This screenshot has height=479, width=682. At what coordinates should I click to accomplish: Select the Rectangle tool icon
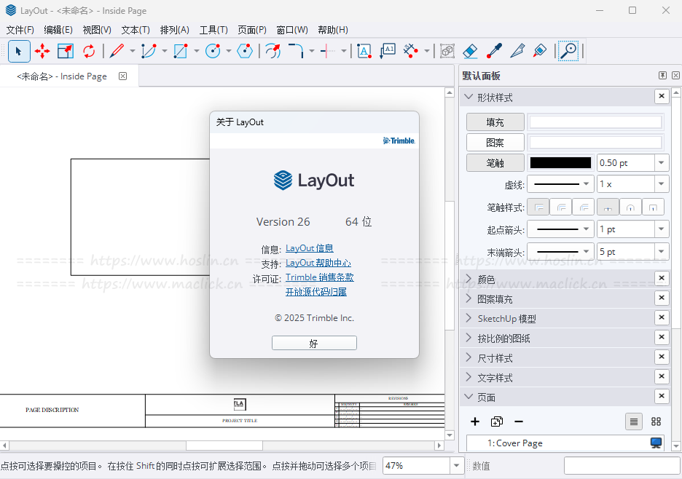(181, 51)
